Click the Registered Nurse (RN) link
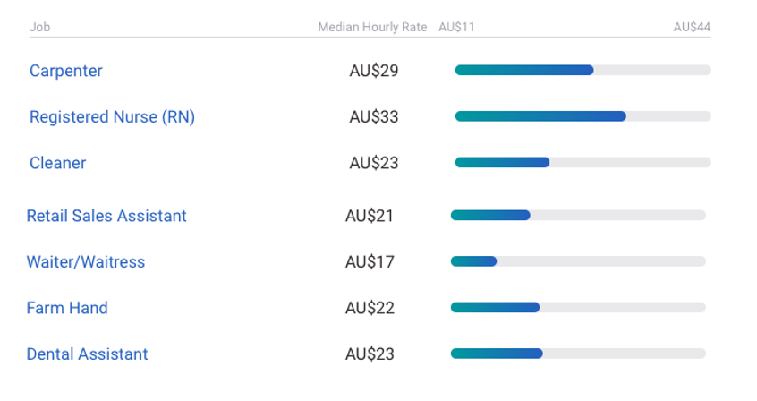 click(x=112, y=117)
